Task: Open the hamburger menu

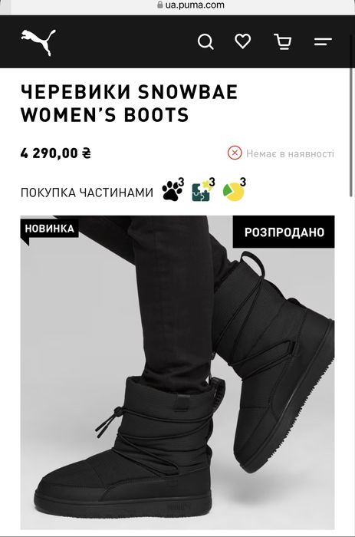Action: tap(323, 41)
